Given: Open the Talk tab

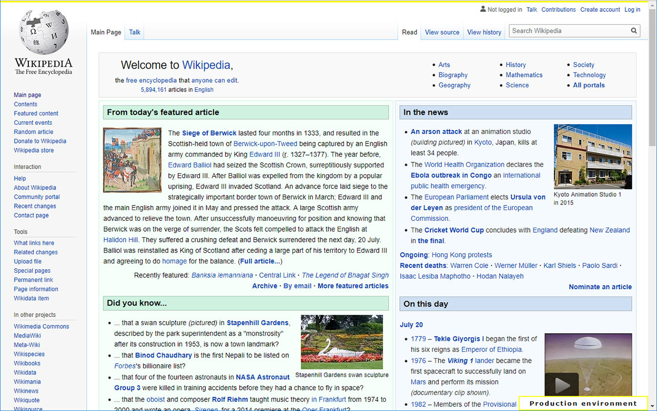Looking at the screenshot, I should (135, 32).
